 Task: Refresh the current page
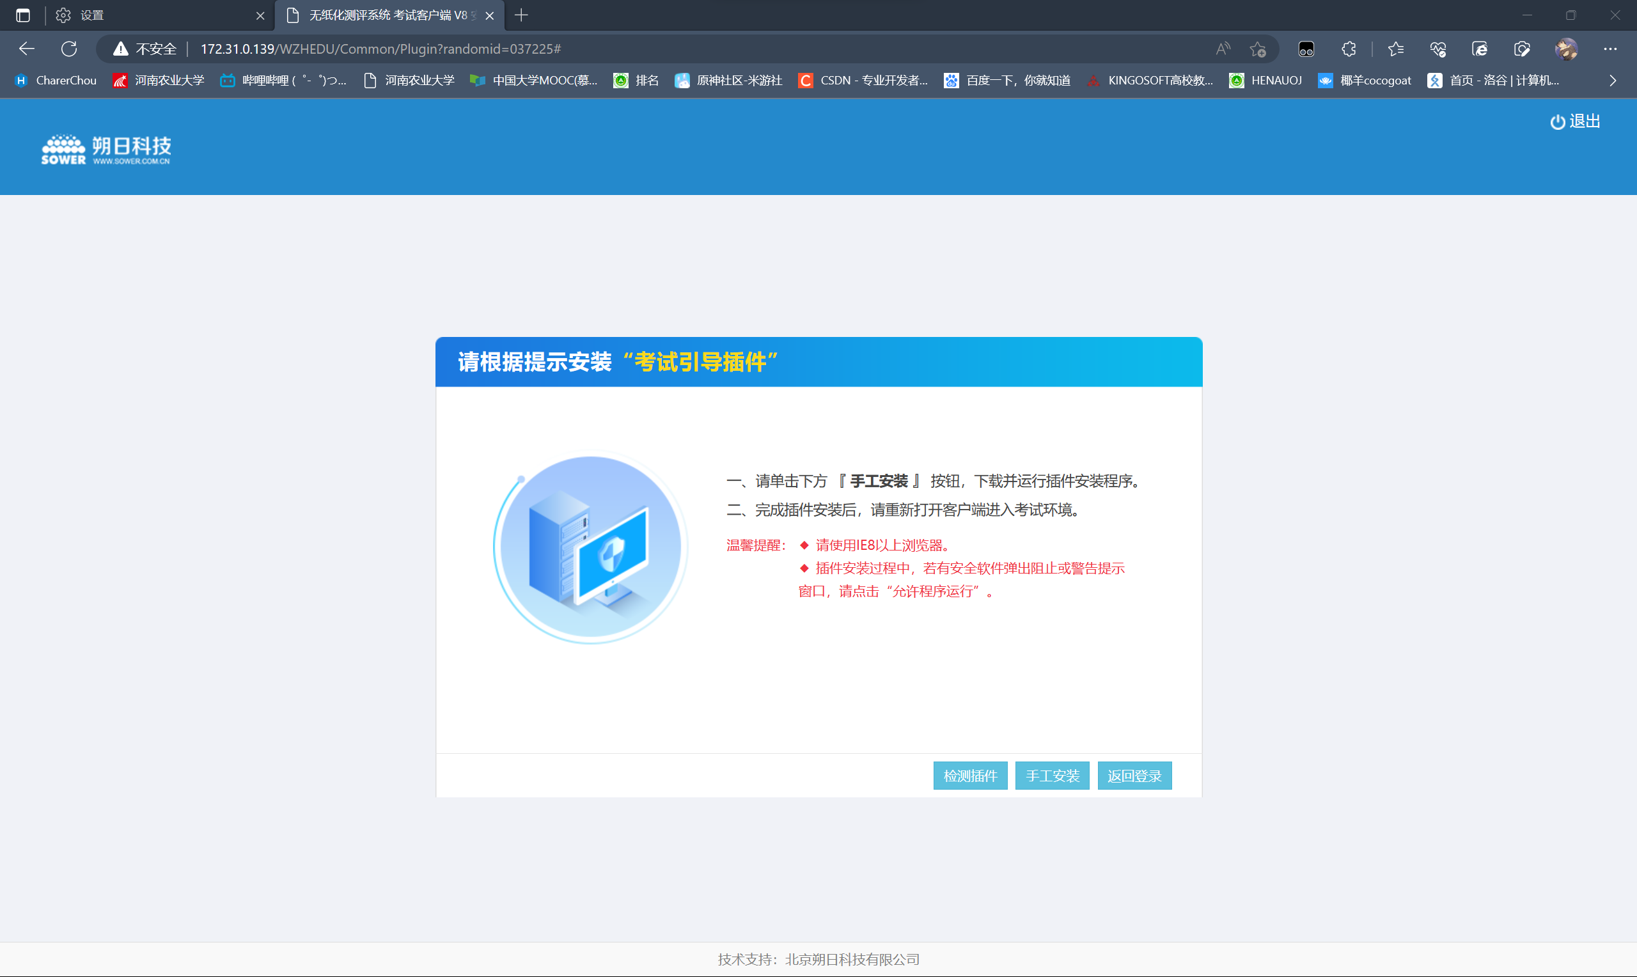click(x=69, y=49)
